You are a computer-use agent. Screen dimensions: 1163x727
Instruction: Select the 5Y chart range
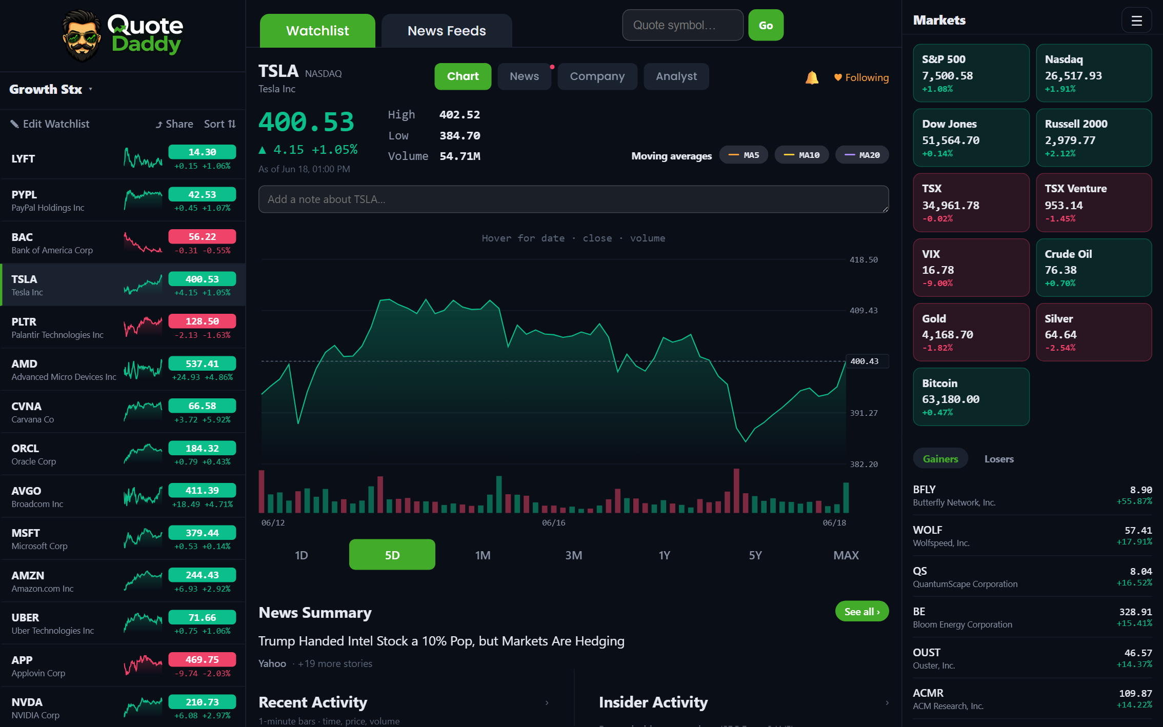(755, 555)
